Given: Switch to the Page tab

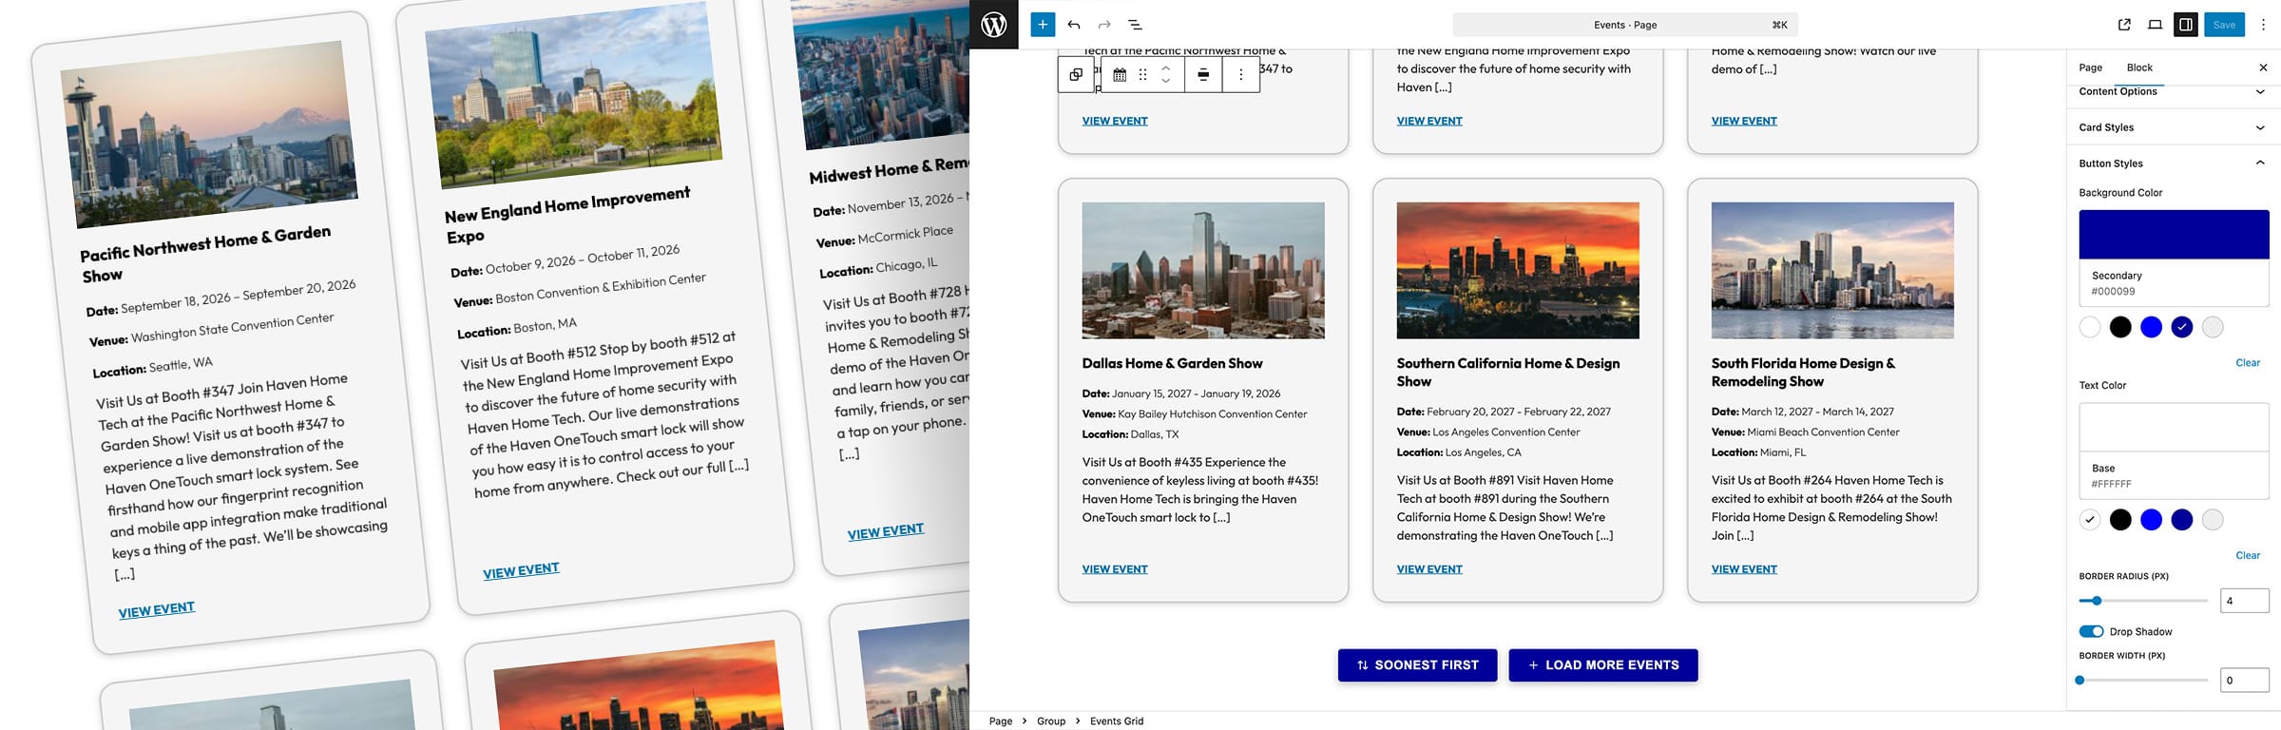Looking at the screenshot, I should point(2090,67).
